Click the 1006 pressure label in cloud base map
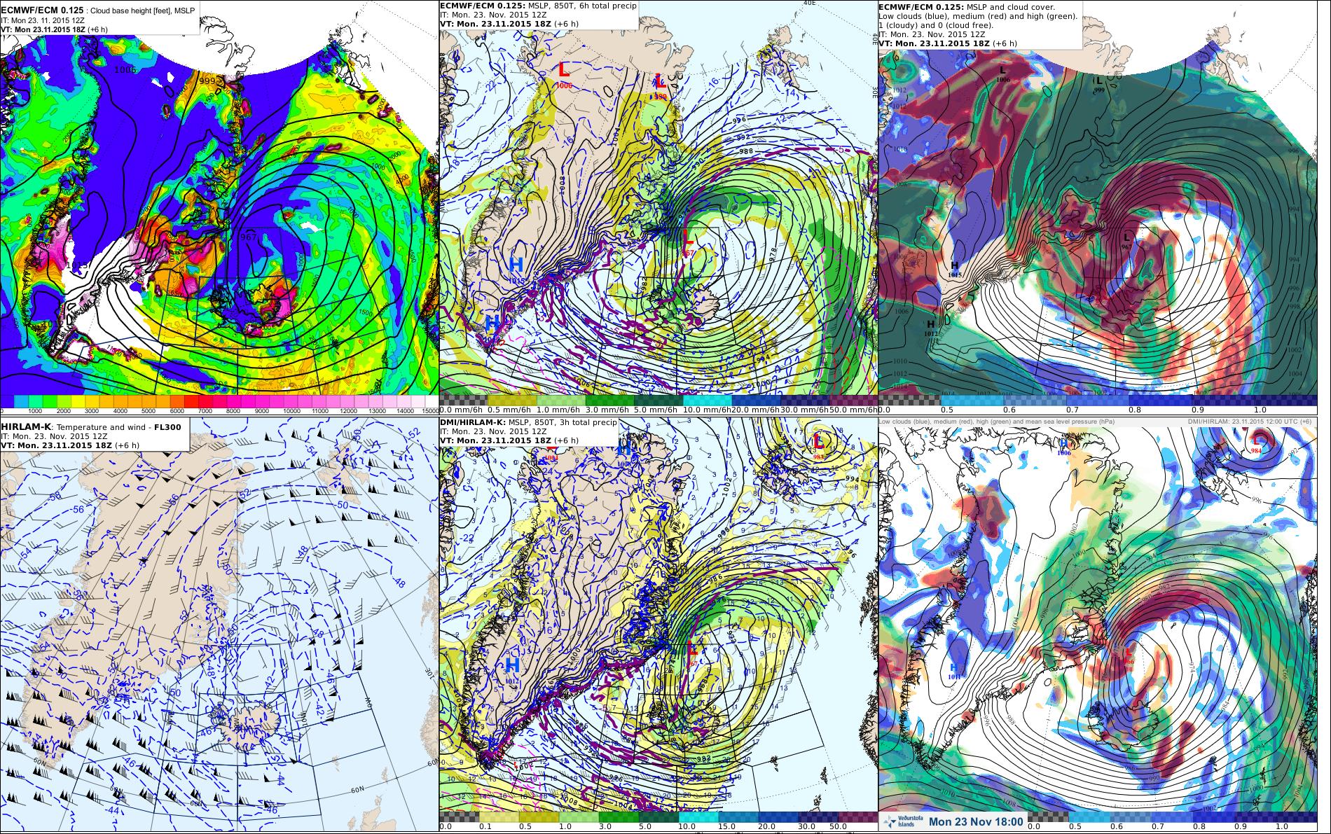The width and height of the screenshot is (1331, 834). (x=125, y=69)
